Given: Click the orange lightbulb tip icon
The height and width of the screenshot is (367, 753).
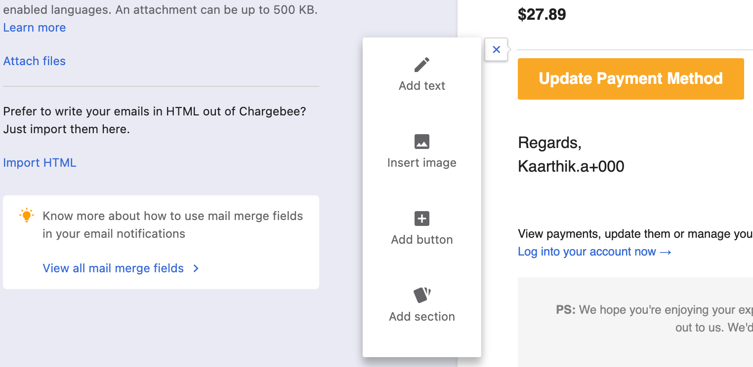Looking at the screenshot, I should [x=26, y=216].
